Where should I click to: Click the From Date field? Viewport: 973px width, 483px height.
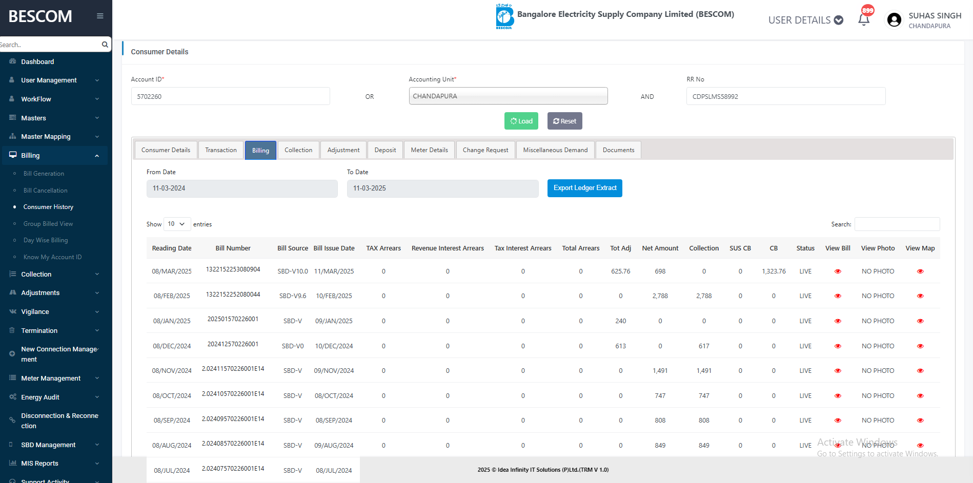click(242, 188)
